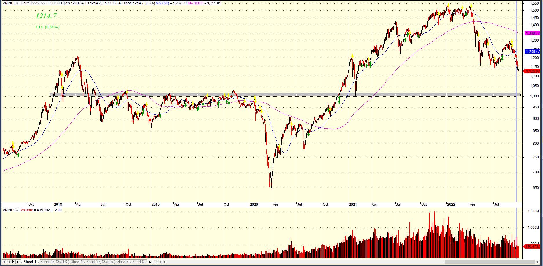
Task: Select the Sheet 8 tab
Action: coord(138,262)
